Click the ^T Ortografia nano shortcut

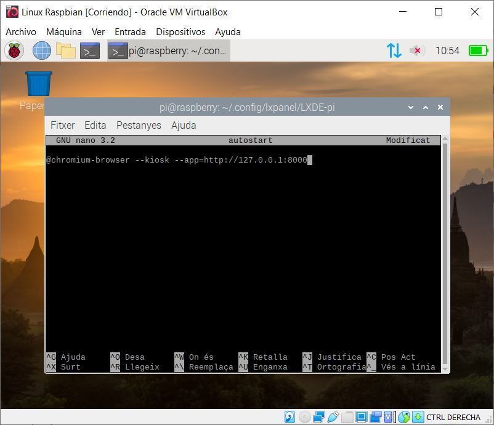click(x=334, y=367)
